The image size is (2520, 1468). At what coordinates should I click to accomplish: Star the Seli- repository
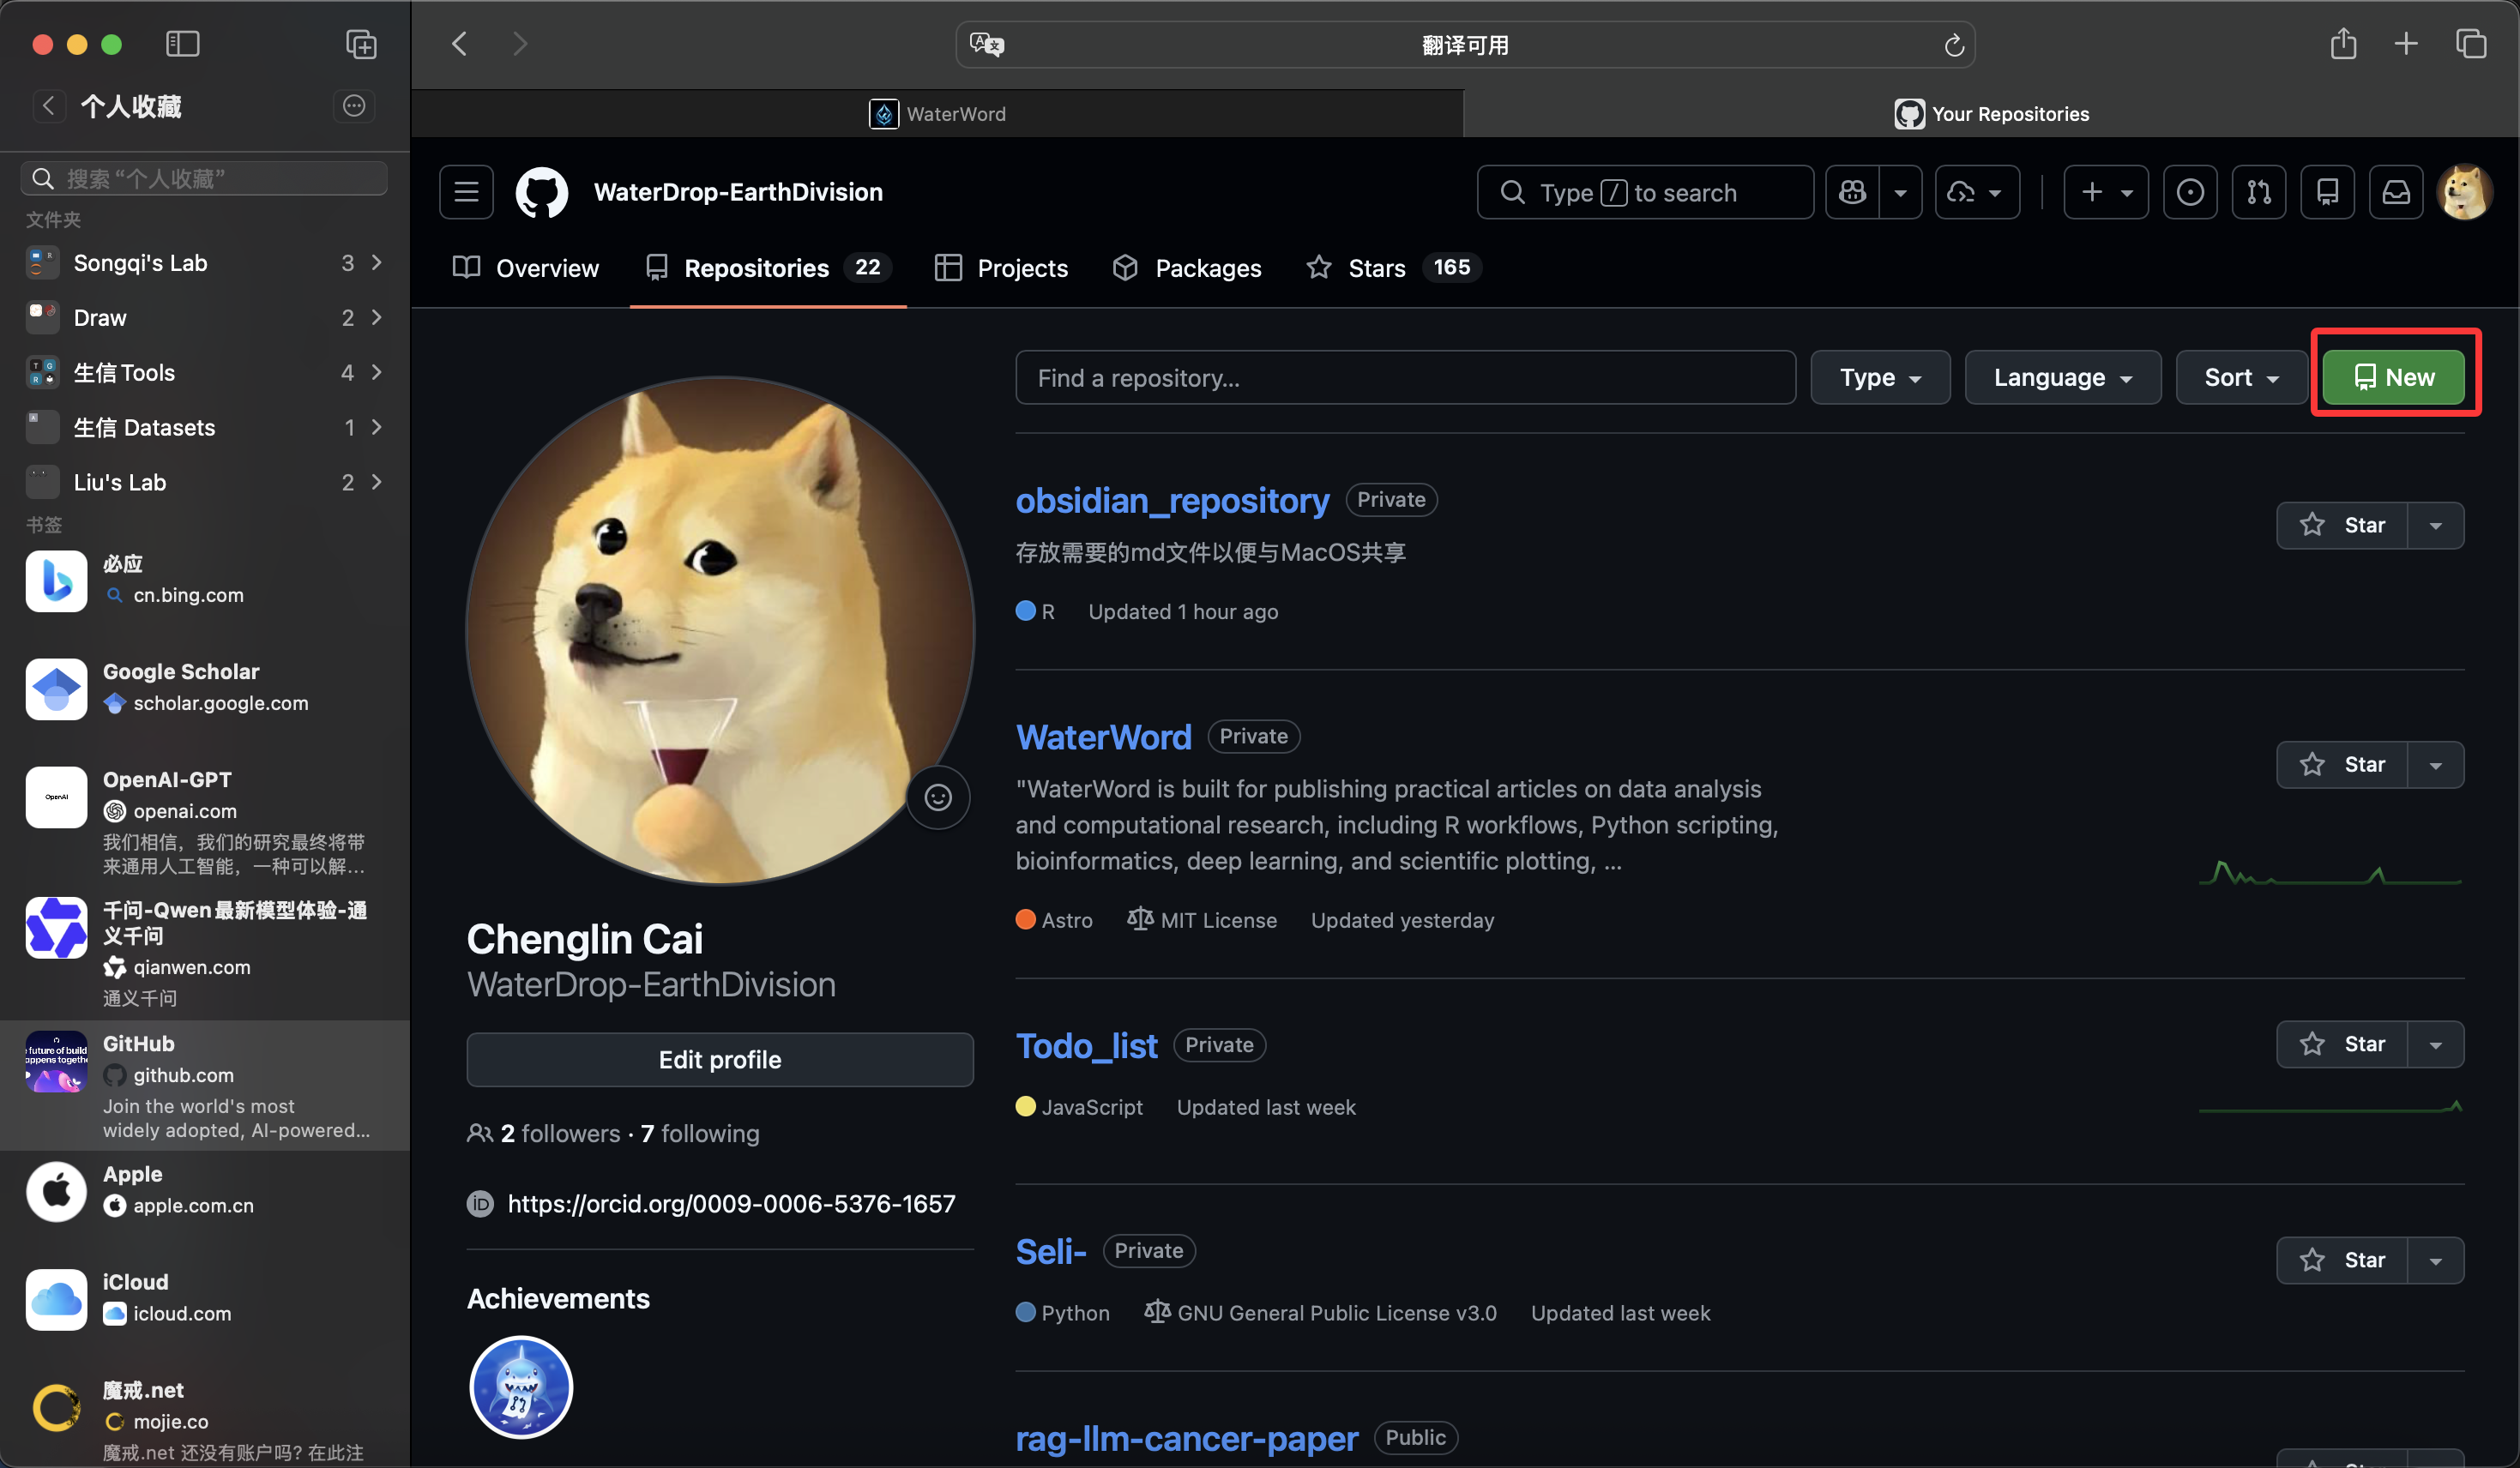(x=2342, y=1260)
